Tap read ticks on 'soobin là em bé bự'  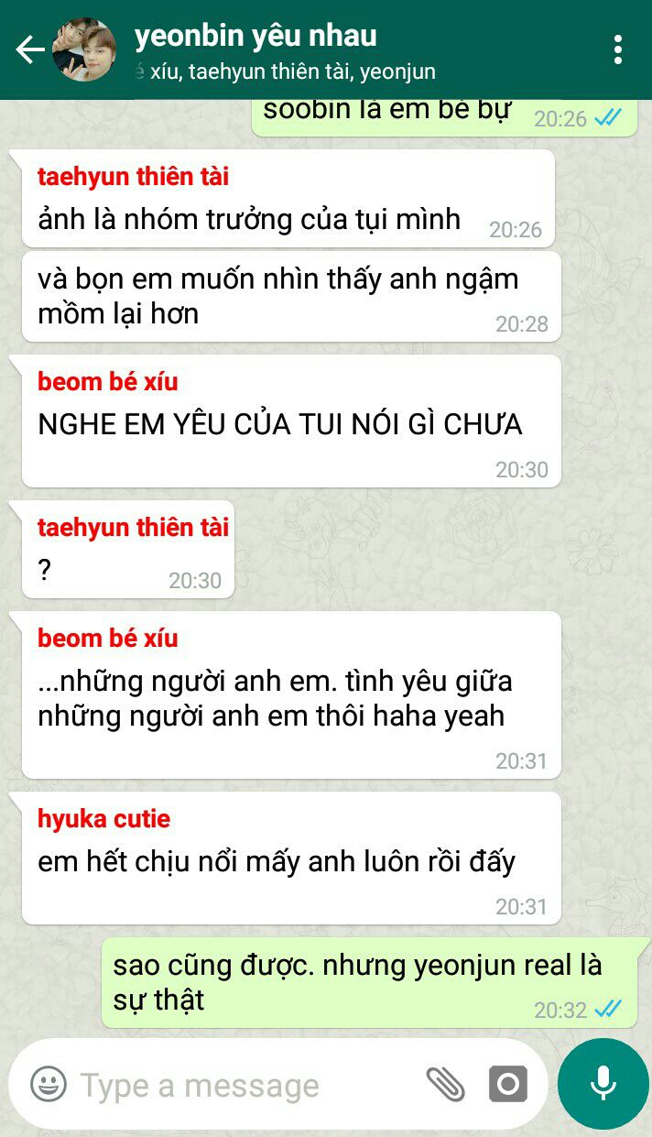(608, 118)
